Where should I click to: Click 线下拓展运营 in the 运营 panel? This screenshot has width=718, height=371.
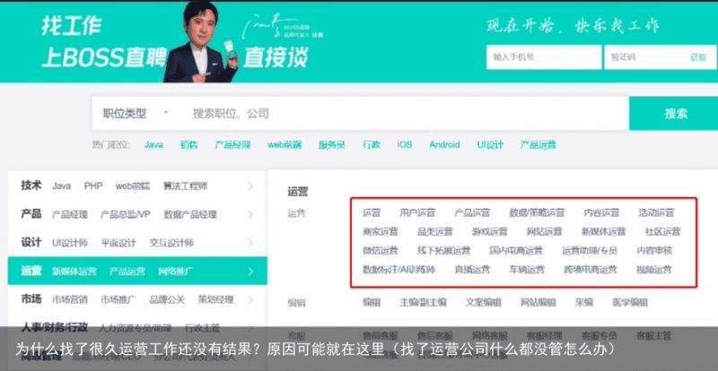pos(443,250)
